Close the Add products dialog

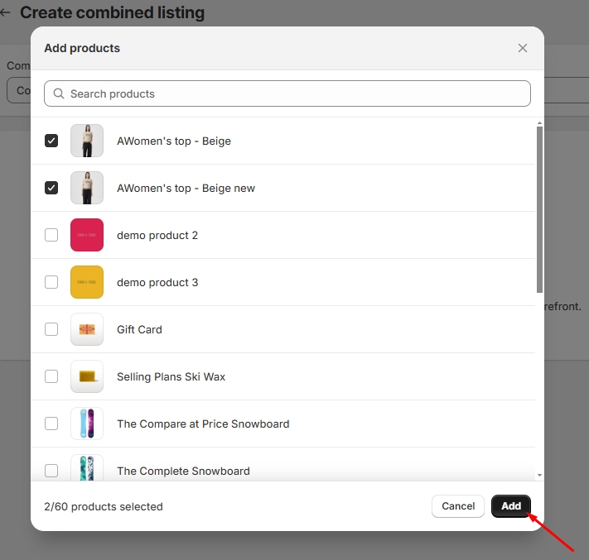[522, 48]
